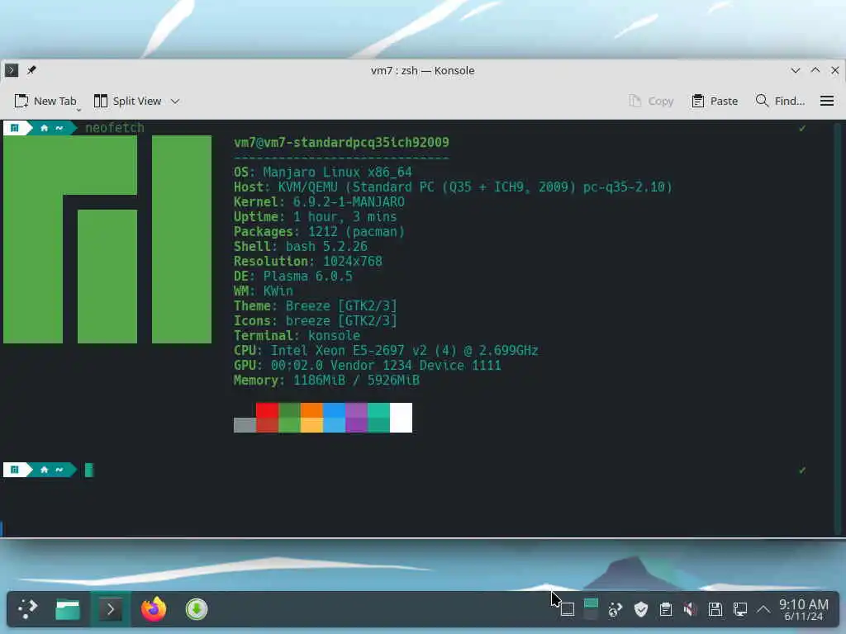Click the 'OS: Manjaro Linux x86_64' line
Image resolution: width=846 pixels, height=634 pixels.
click(x=323, y=172)
